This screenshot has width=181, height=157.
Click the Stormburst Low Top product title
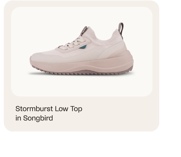point(49,109)
